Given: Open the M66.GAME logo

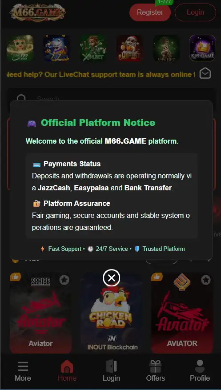Looking at the screenshot, I should click(37, 12).
